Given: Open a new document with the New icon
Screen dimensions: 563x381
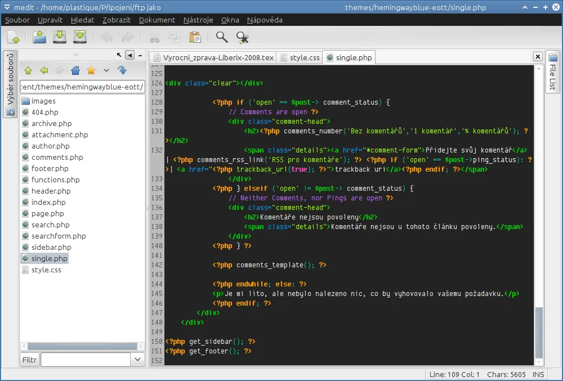Looking at the screenshot, I should pos(13,37).
